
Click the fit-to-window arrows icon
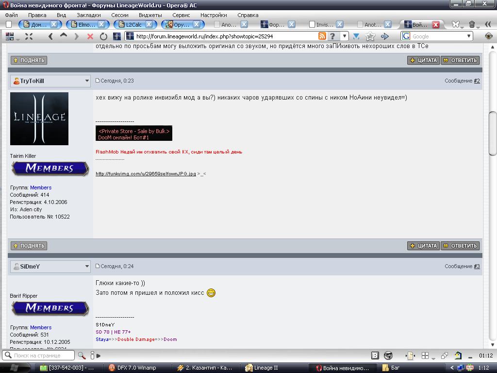pyautogui.click(x=29, y=36)
